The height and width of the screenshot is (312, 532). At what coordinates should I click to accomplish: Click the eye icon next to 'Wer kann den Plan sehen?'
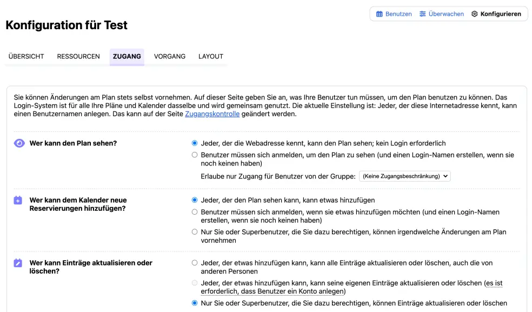(x=19, y=143)
